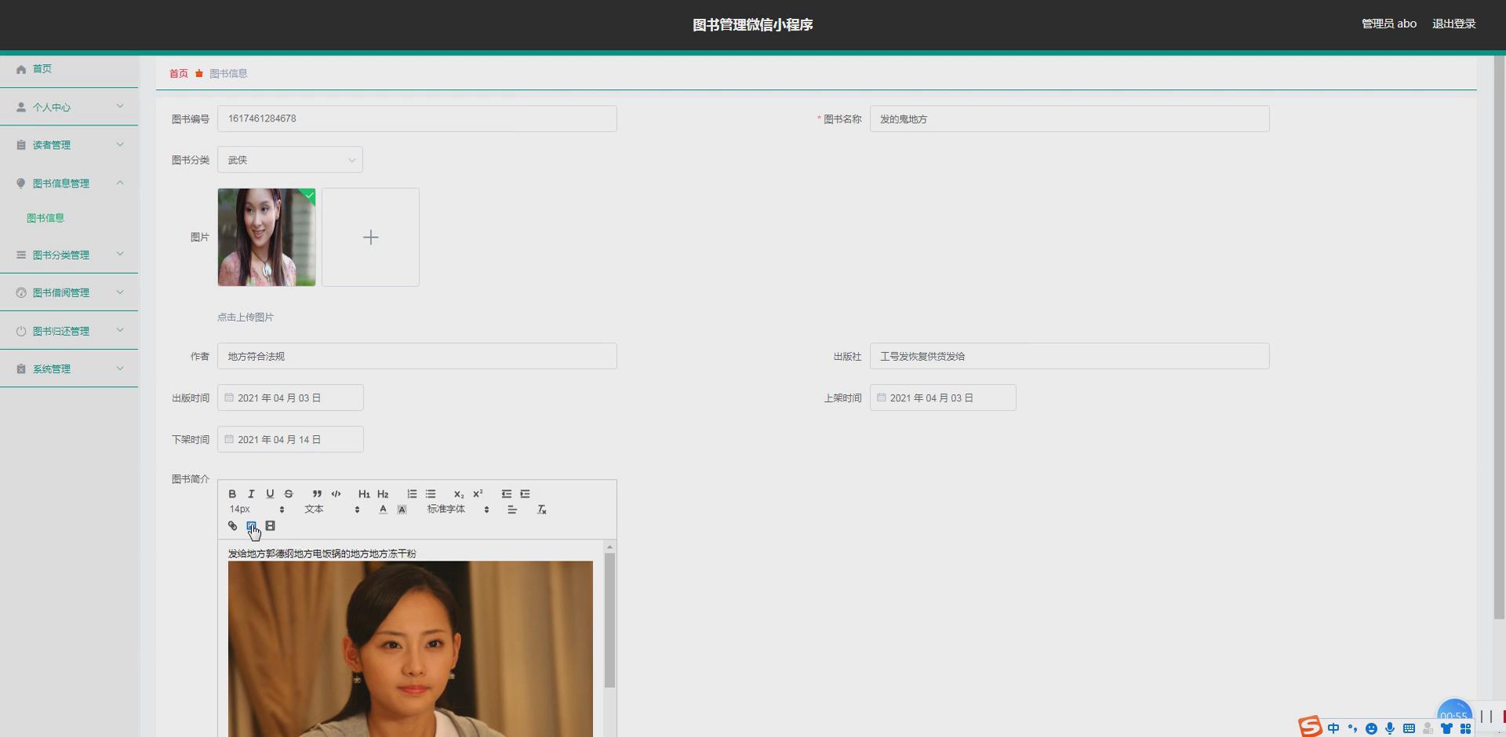Activate Sogou voice input microphone
The image size is (1506, 737).
(1390, 728)
